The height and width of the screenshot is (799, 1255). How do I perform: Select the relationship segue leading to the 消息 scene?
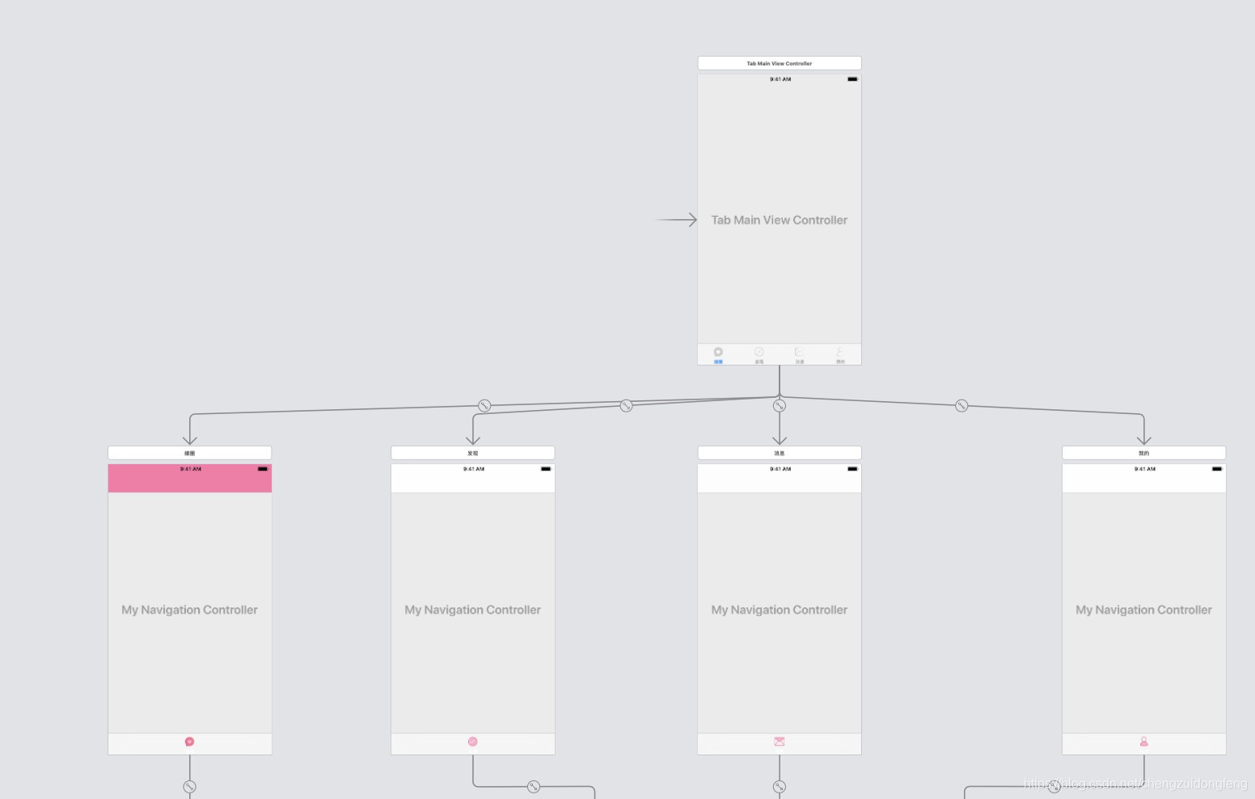coord(780,405)
